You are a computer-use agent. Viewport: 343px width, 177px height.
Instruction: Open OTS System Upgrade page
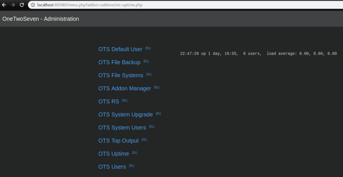tap(125, 114)
